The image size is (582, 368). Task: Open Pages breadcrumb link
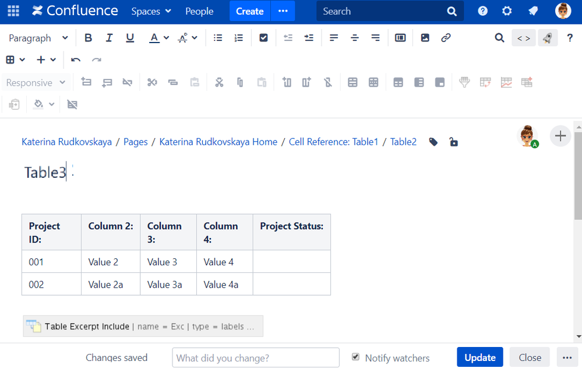pyautogui.click(x=136, y=142)
